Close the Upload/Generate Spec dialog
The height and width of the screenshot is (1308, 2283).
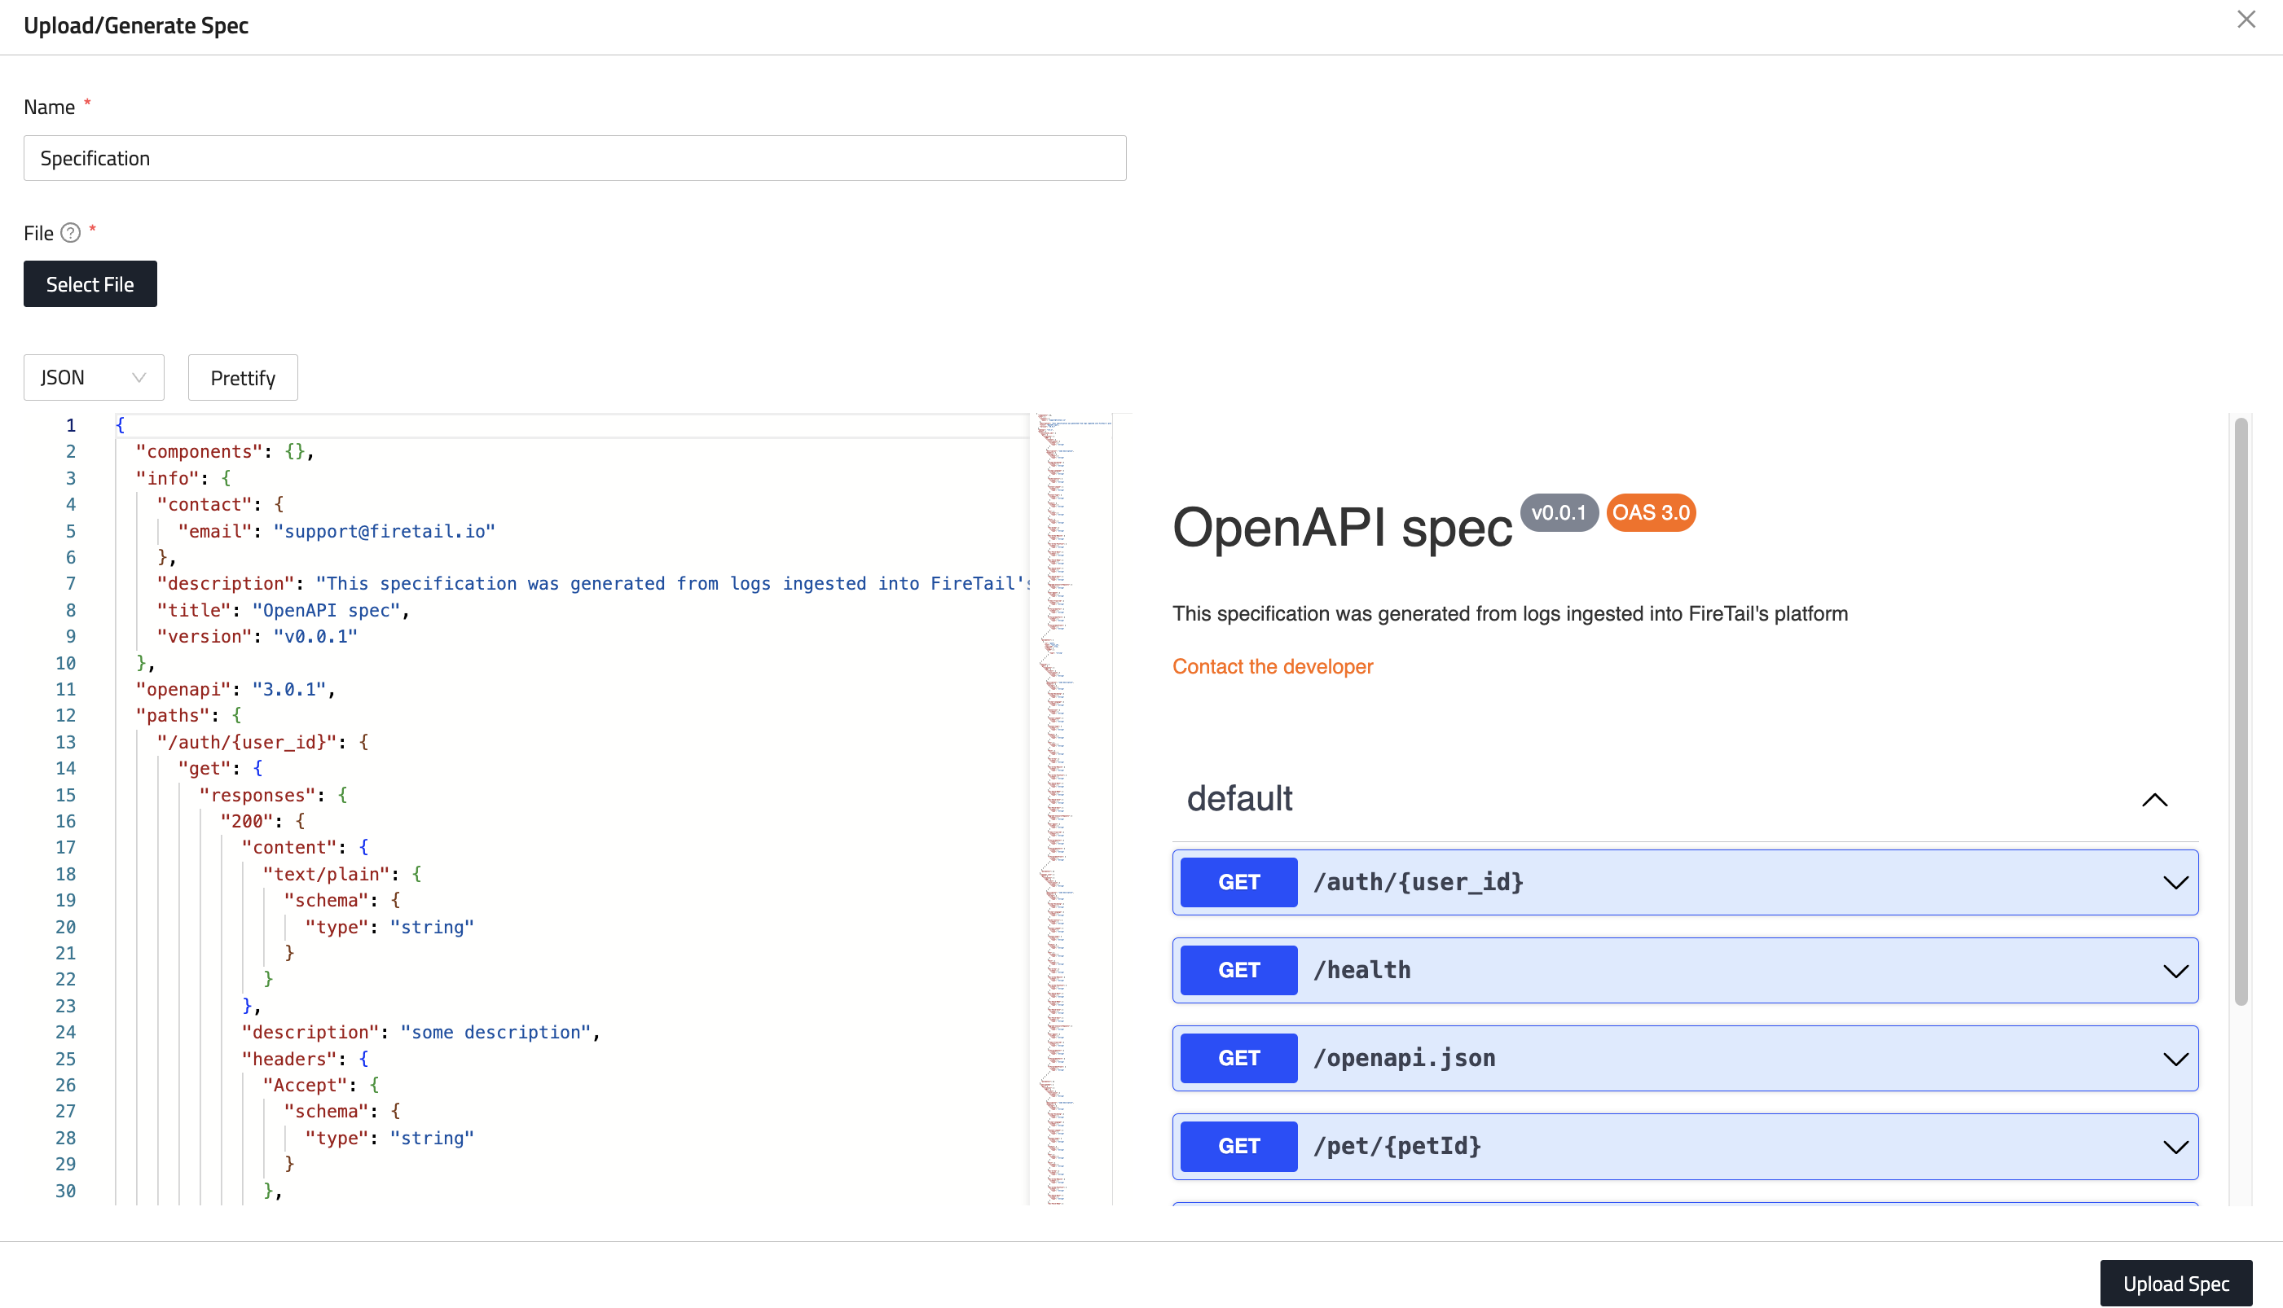click(2246, 20)
